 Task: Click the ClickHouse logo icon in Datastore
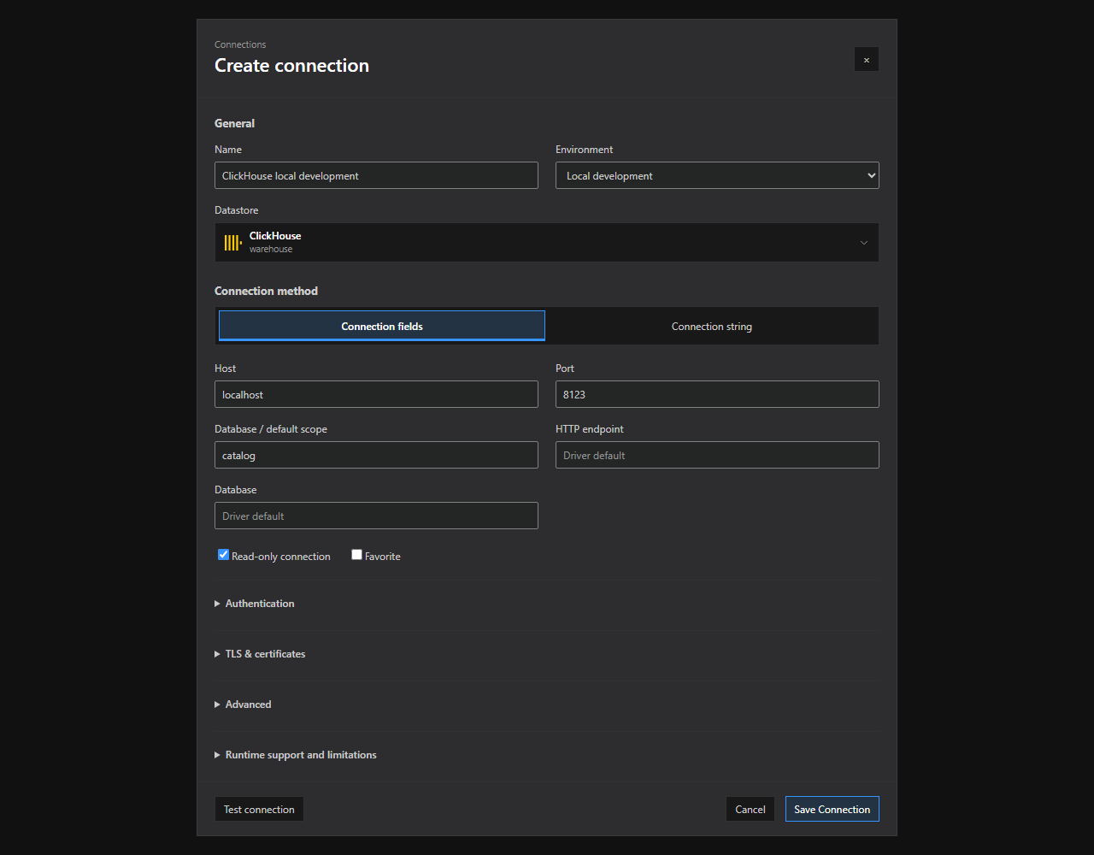pyautogui.click(x=232, y=243)
